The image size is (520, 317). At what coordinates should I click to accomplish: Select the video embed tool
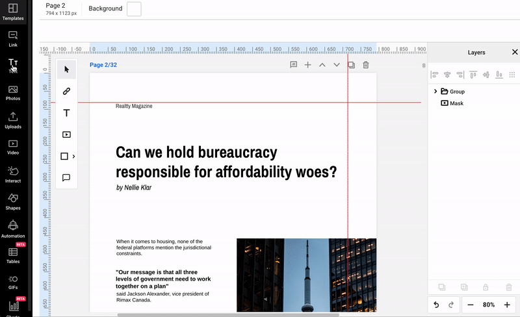(67, 134)
